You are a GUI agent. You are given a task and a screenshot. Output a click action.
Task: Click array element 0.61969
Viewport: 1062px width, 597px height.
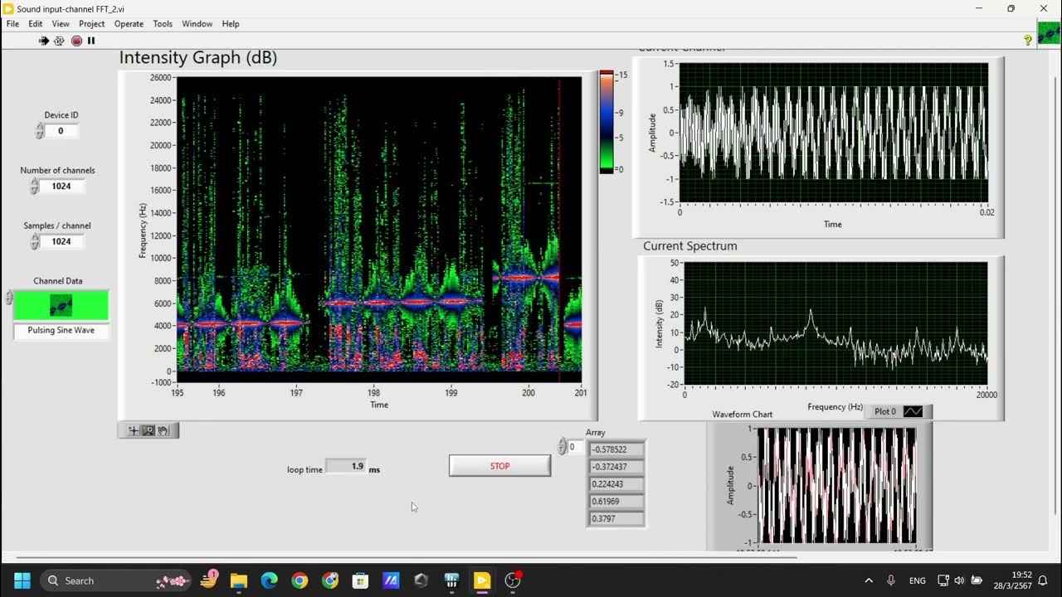[616, 502]
